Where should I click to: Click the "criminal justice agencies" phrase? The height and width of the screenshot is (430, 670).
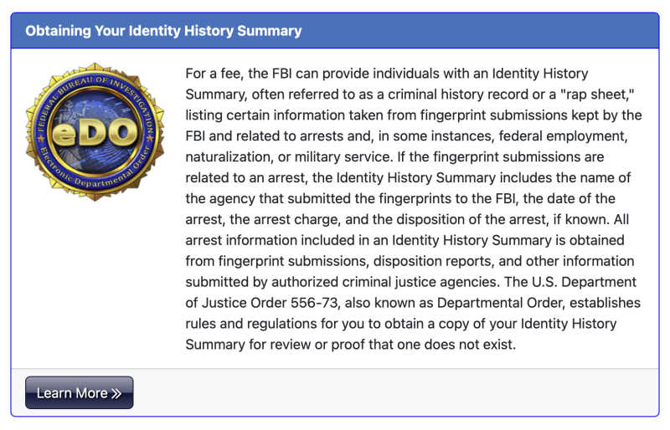(x=420, y=282)
